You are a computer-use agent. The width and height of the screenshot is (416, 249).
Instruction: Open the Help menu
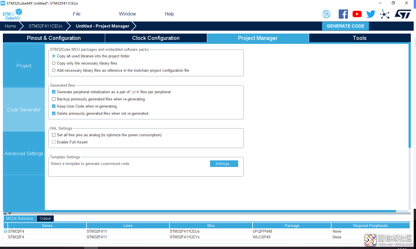(x=170, y=14)
